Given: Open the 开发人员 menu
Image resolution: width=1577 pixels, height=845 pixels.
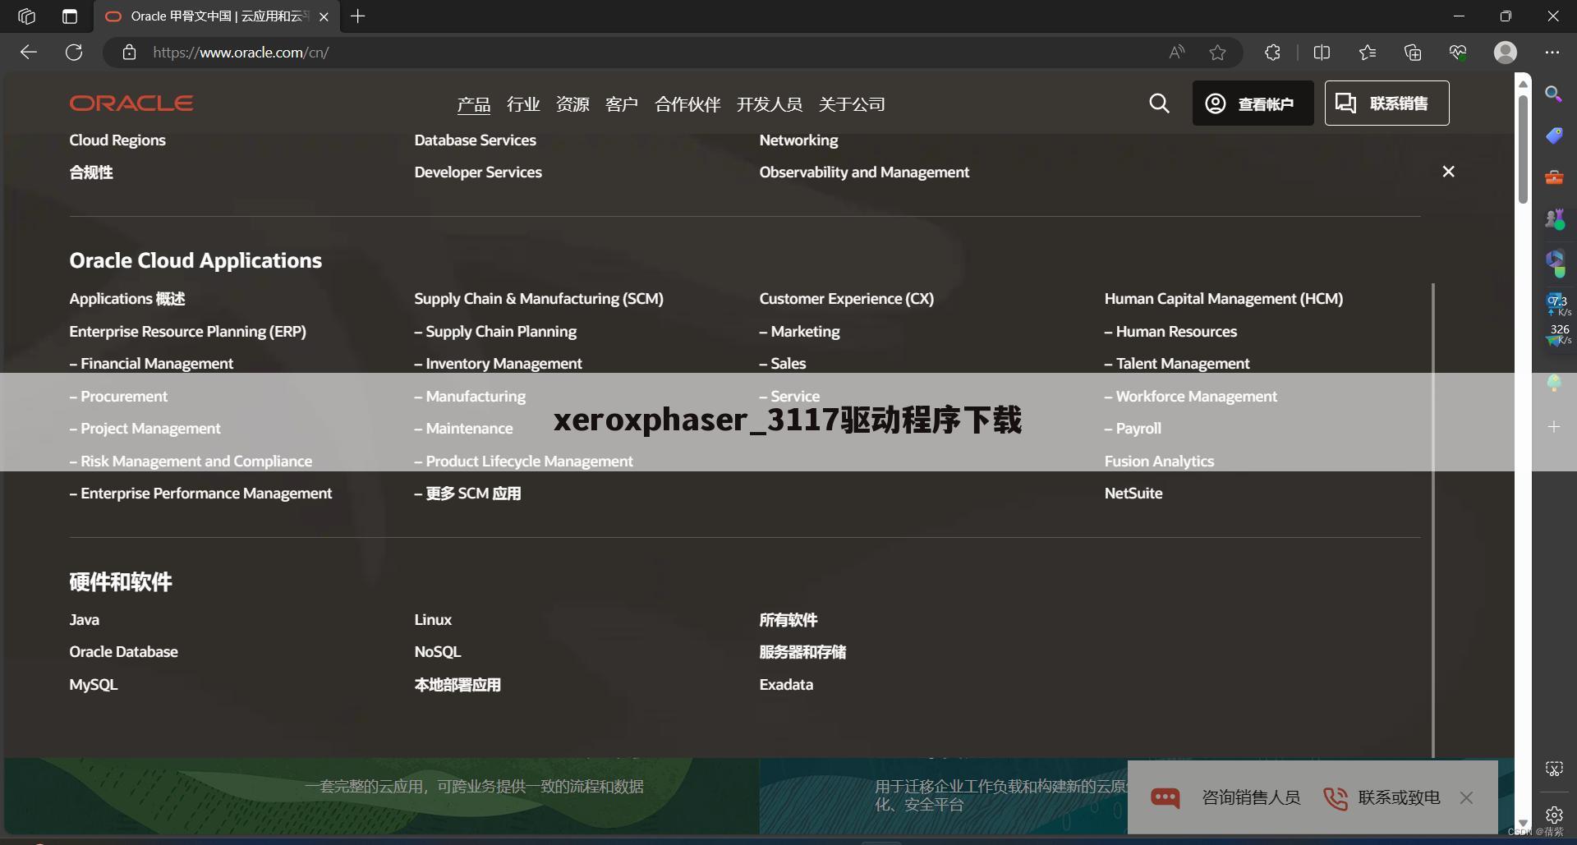Looking at the screenshot, I should pos(770,104).
